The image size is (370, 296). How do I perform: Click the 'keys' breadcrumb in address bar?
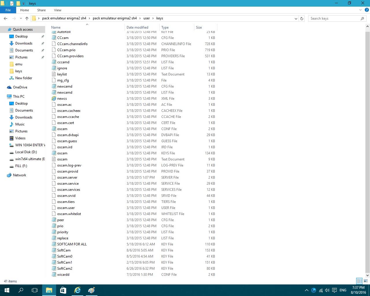(160, 18)
